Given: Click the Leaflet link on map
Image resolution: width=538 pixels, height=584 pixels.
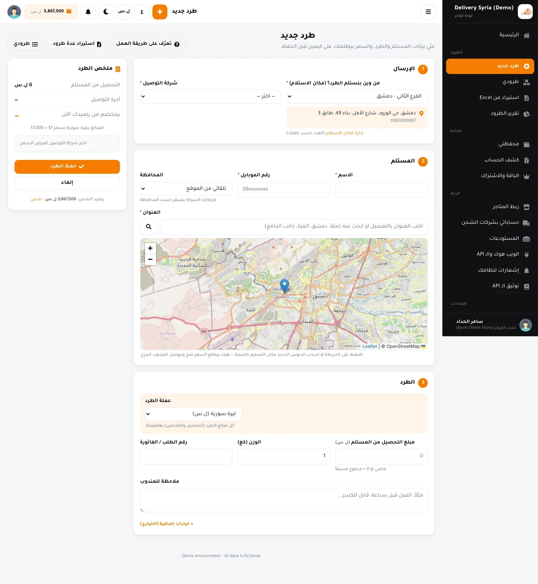Looking at the screenshot, I should 370,346.
